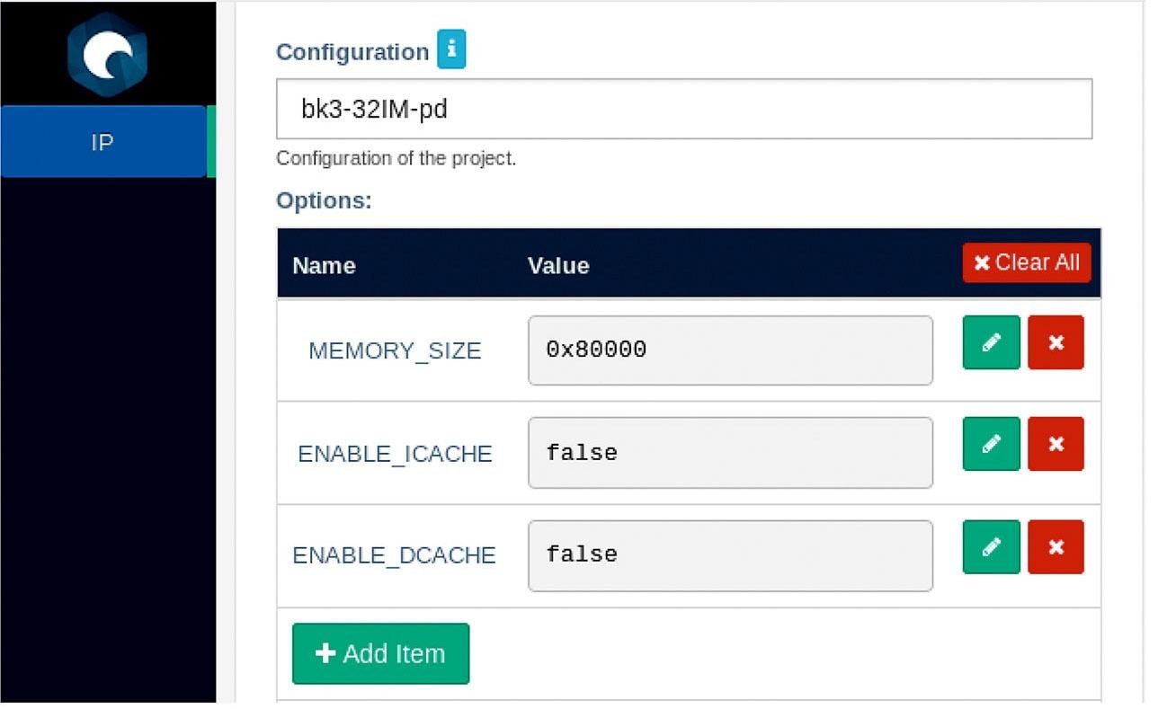Screen dimensions: 1158x709
Task: Click the MEMORY_SIZE option name
Action: click(395, 350)
